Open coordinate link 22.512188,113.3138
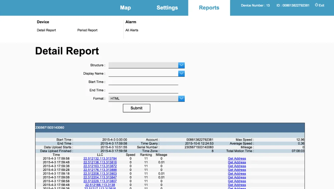Screen dimensions: 334x189 click(100, 185)
